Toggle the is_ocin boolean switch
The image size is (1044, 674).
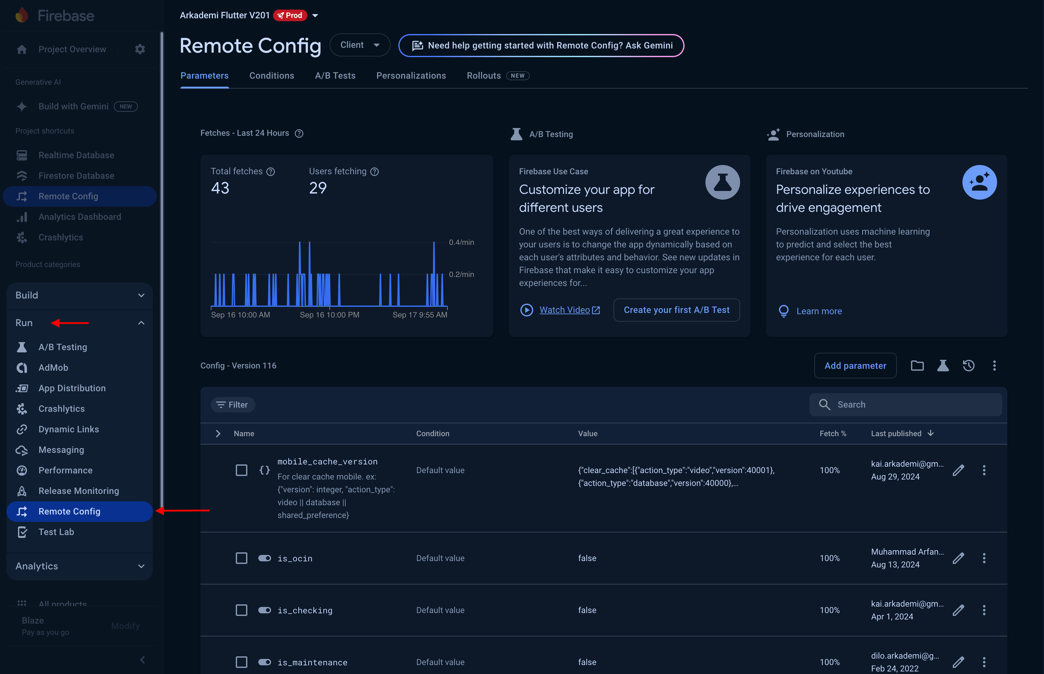pos(264,558)
